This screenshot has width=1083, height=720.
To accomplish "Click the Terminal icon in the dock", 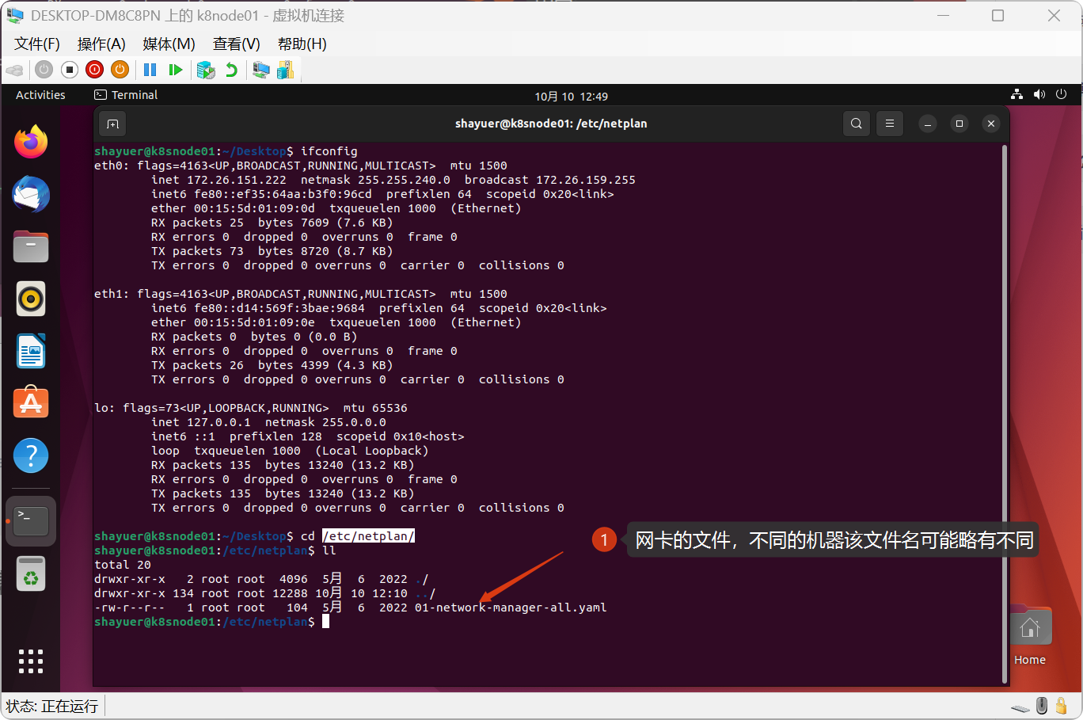I will [x=31, y=521].
